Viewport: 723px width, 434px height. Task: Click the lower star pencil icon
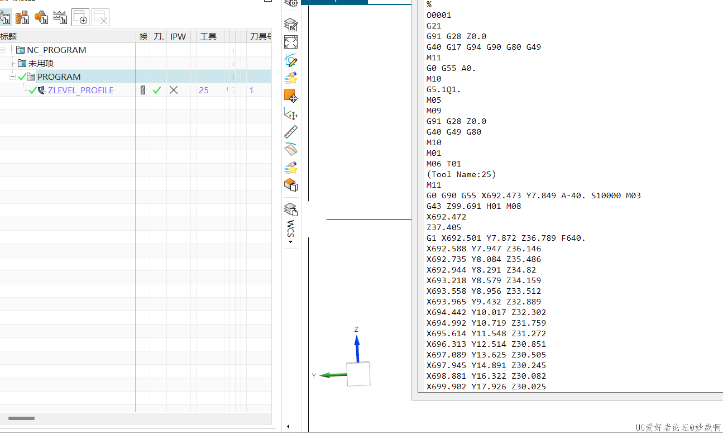291,167
